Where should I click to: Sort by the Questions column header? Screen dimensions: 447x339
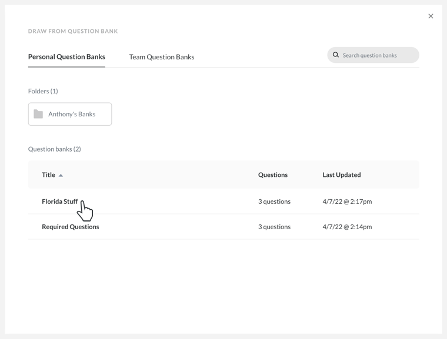click(273, 174)
